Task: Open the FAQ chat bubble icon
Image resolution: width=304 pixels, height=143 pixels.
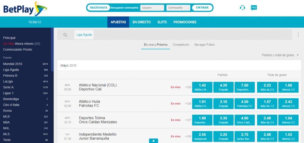Action: click(x=254, y=8)
